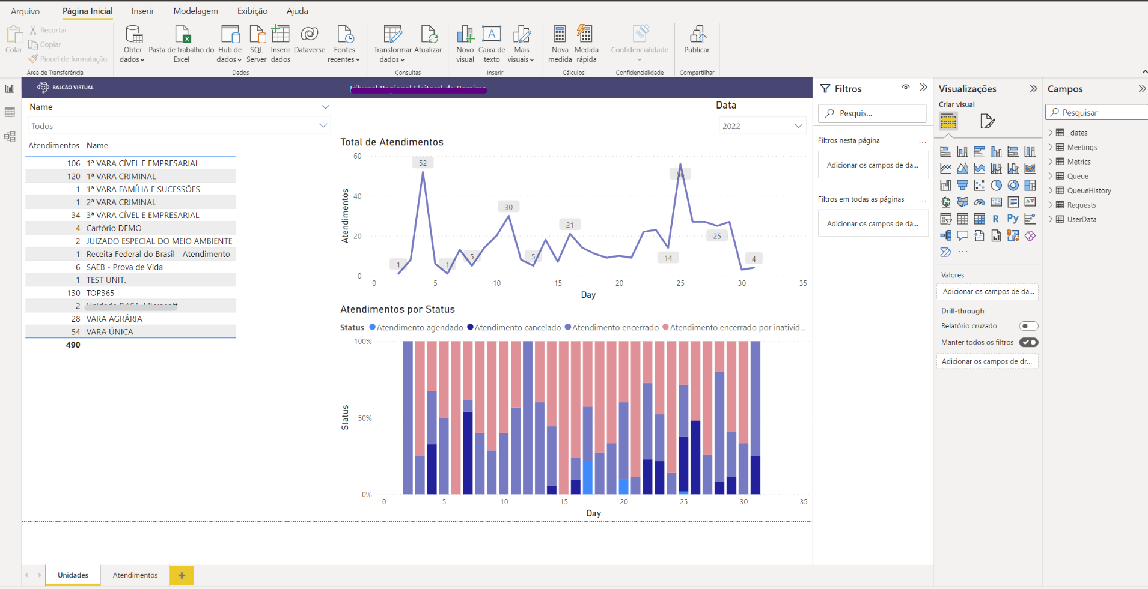Viewport: 1148px width, 589px height.
Task: Click the Filtros search box
Action: 872,113
